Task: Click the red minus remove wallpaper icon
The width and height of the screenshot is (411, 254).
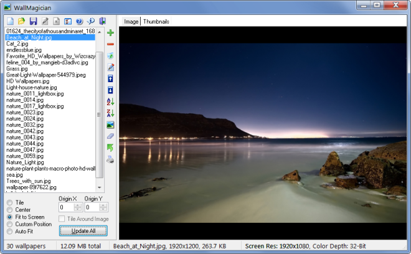Action: (110, 44)
